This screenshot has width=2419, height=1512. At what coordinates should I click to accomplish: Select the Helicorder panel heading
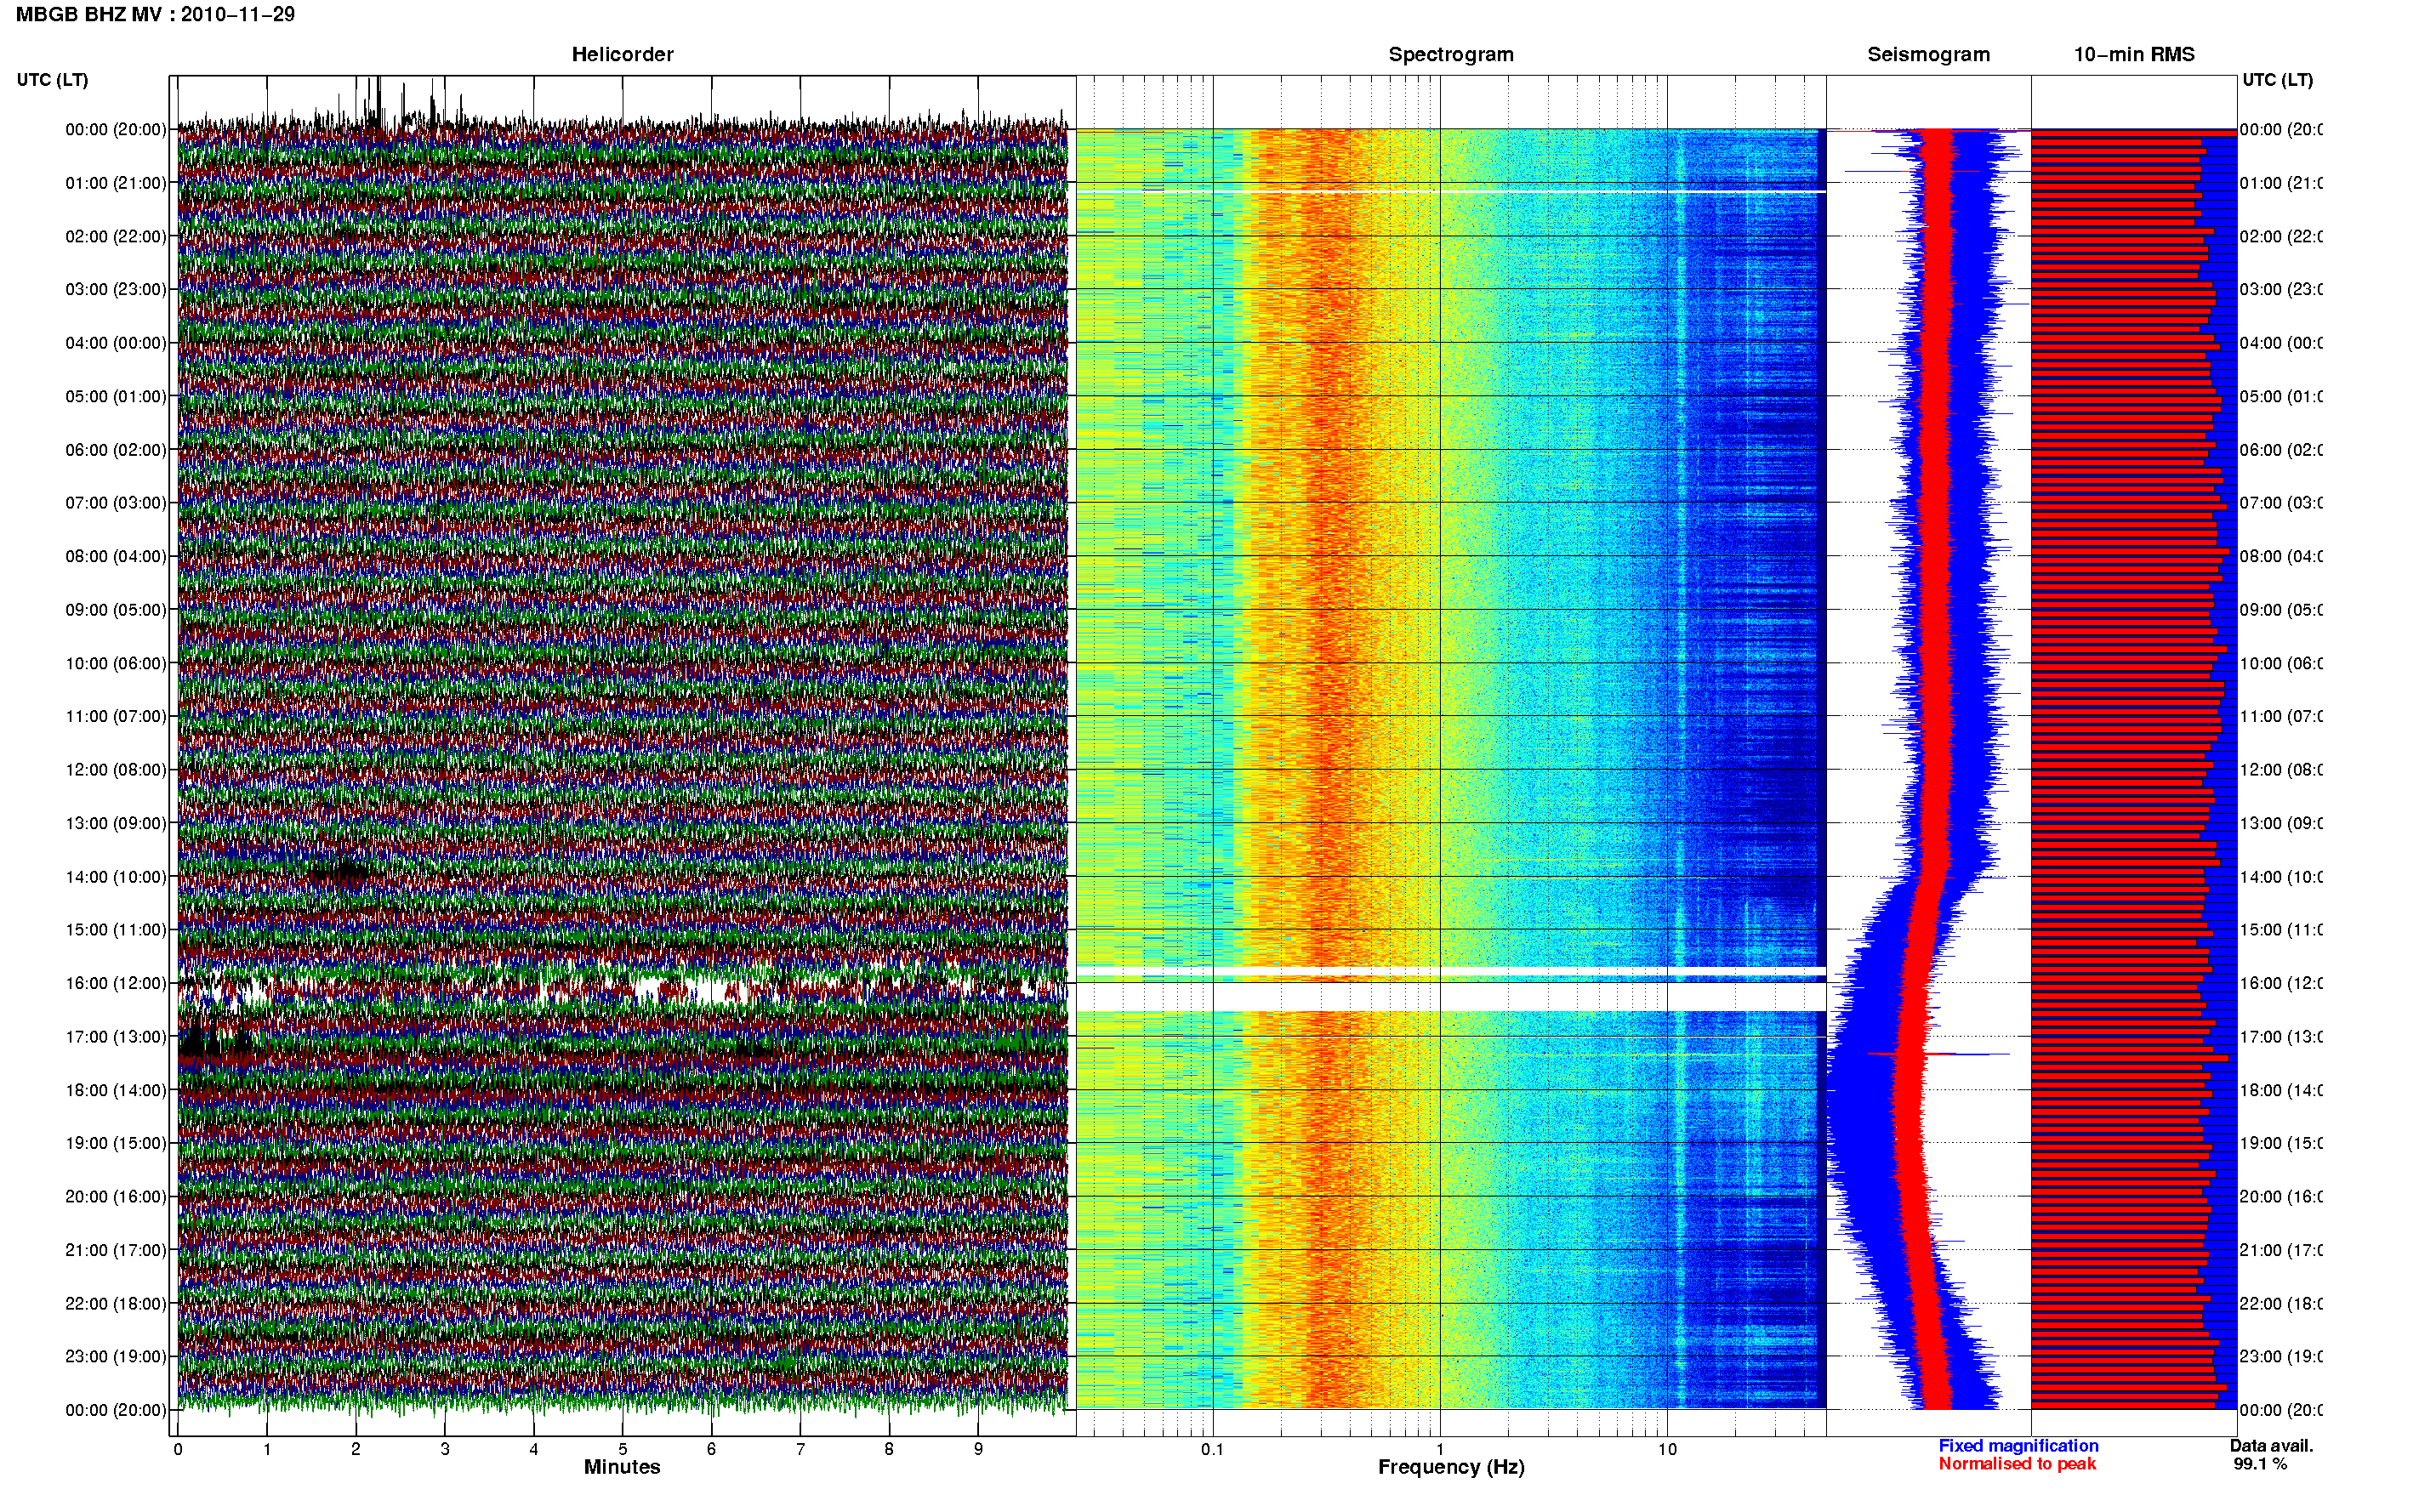622,54
